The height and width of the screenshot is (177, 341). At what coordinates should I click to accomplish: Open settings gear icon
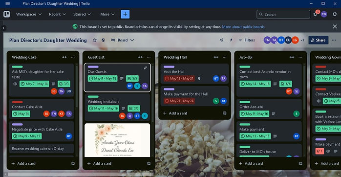pyautogui.click(x=335, y=14)
